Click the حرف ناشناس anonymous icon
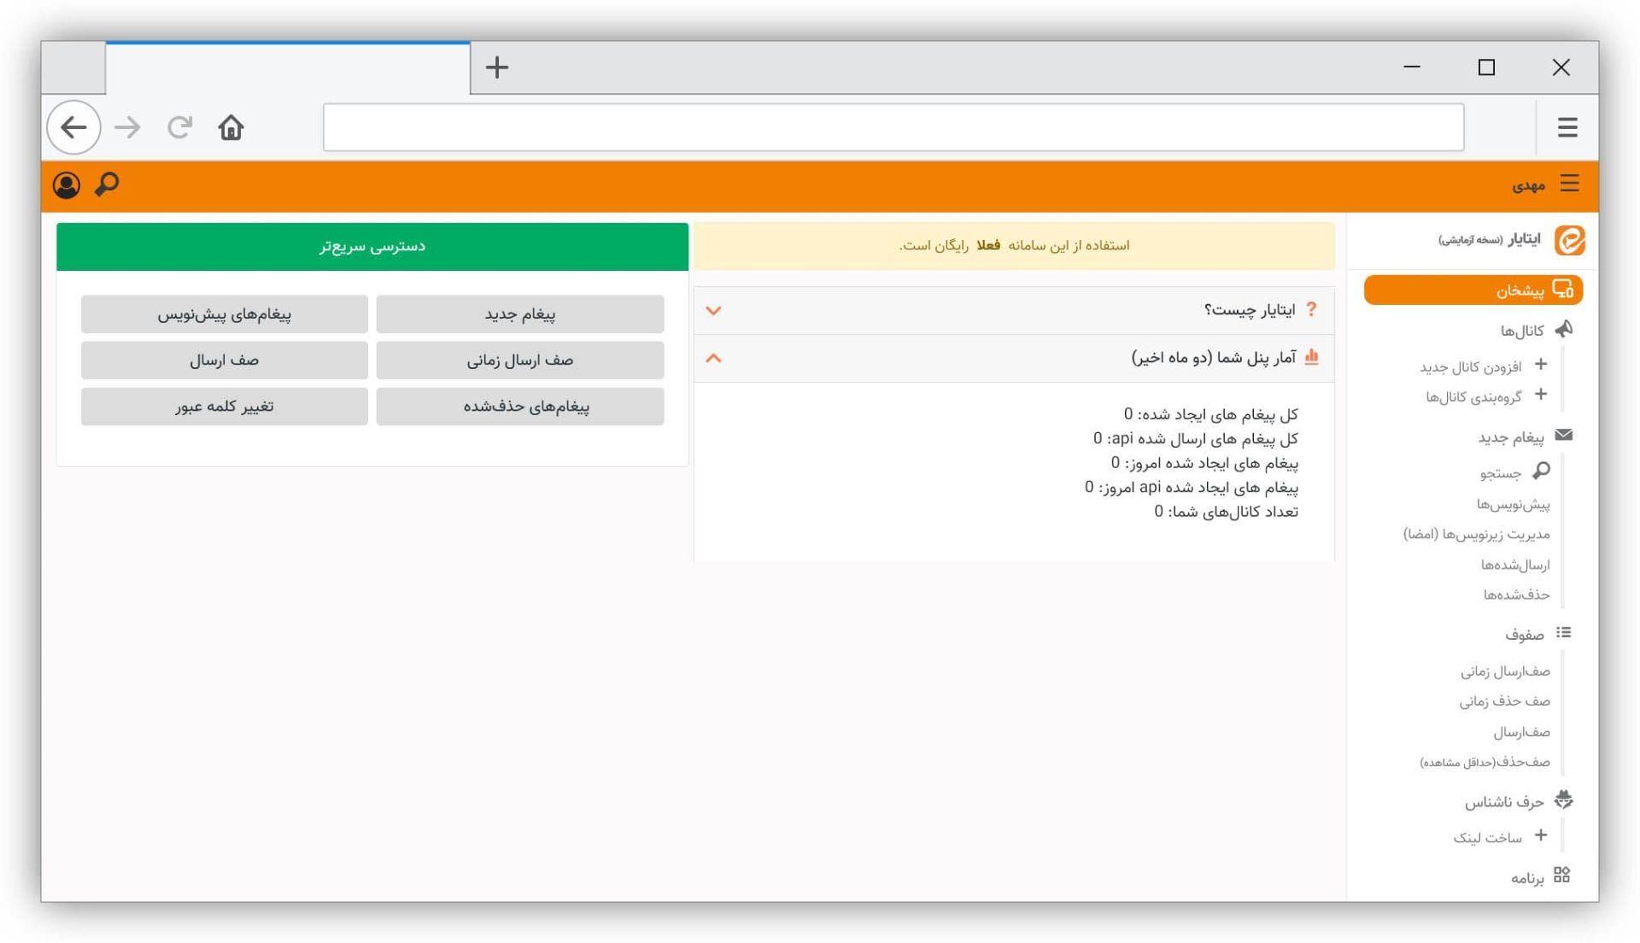The width and height of the screenshot is (1640, 943). tap(1563, 799)
